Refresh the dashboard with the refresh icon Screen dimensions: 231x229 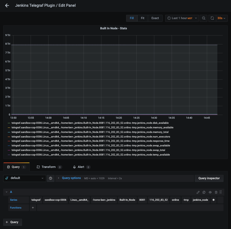(212, 18)
